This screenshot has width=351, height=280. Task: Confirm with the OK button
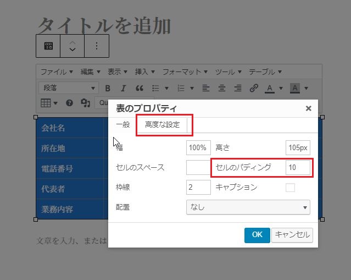click(x=257, y=235)
